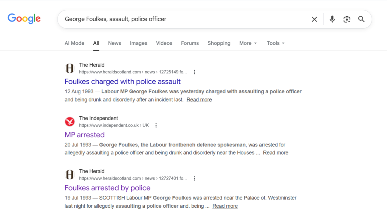Click heraldscotland.com URL ending 12725149.fo...
Image resolution: width=387 pixels, height=213 pixels.
(133, 72)
